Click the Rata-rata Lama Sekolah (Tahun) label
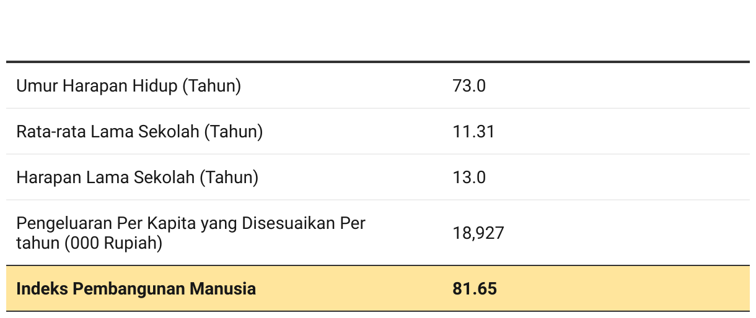Image resolution: width=756 pixels, height=318 pixels. coord(139,132)
